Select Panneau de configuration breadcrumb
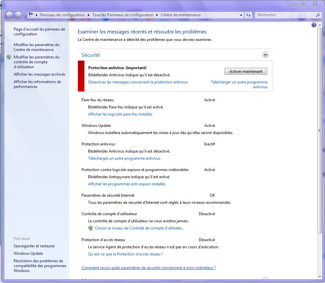The height and width of the screenshot is (283, 325). (x=62, y=15)
